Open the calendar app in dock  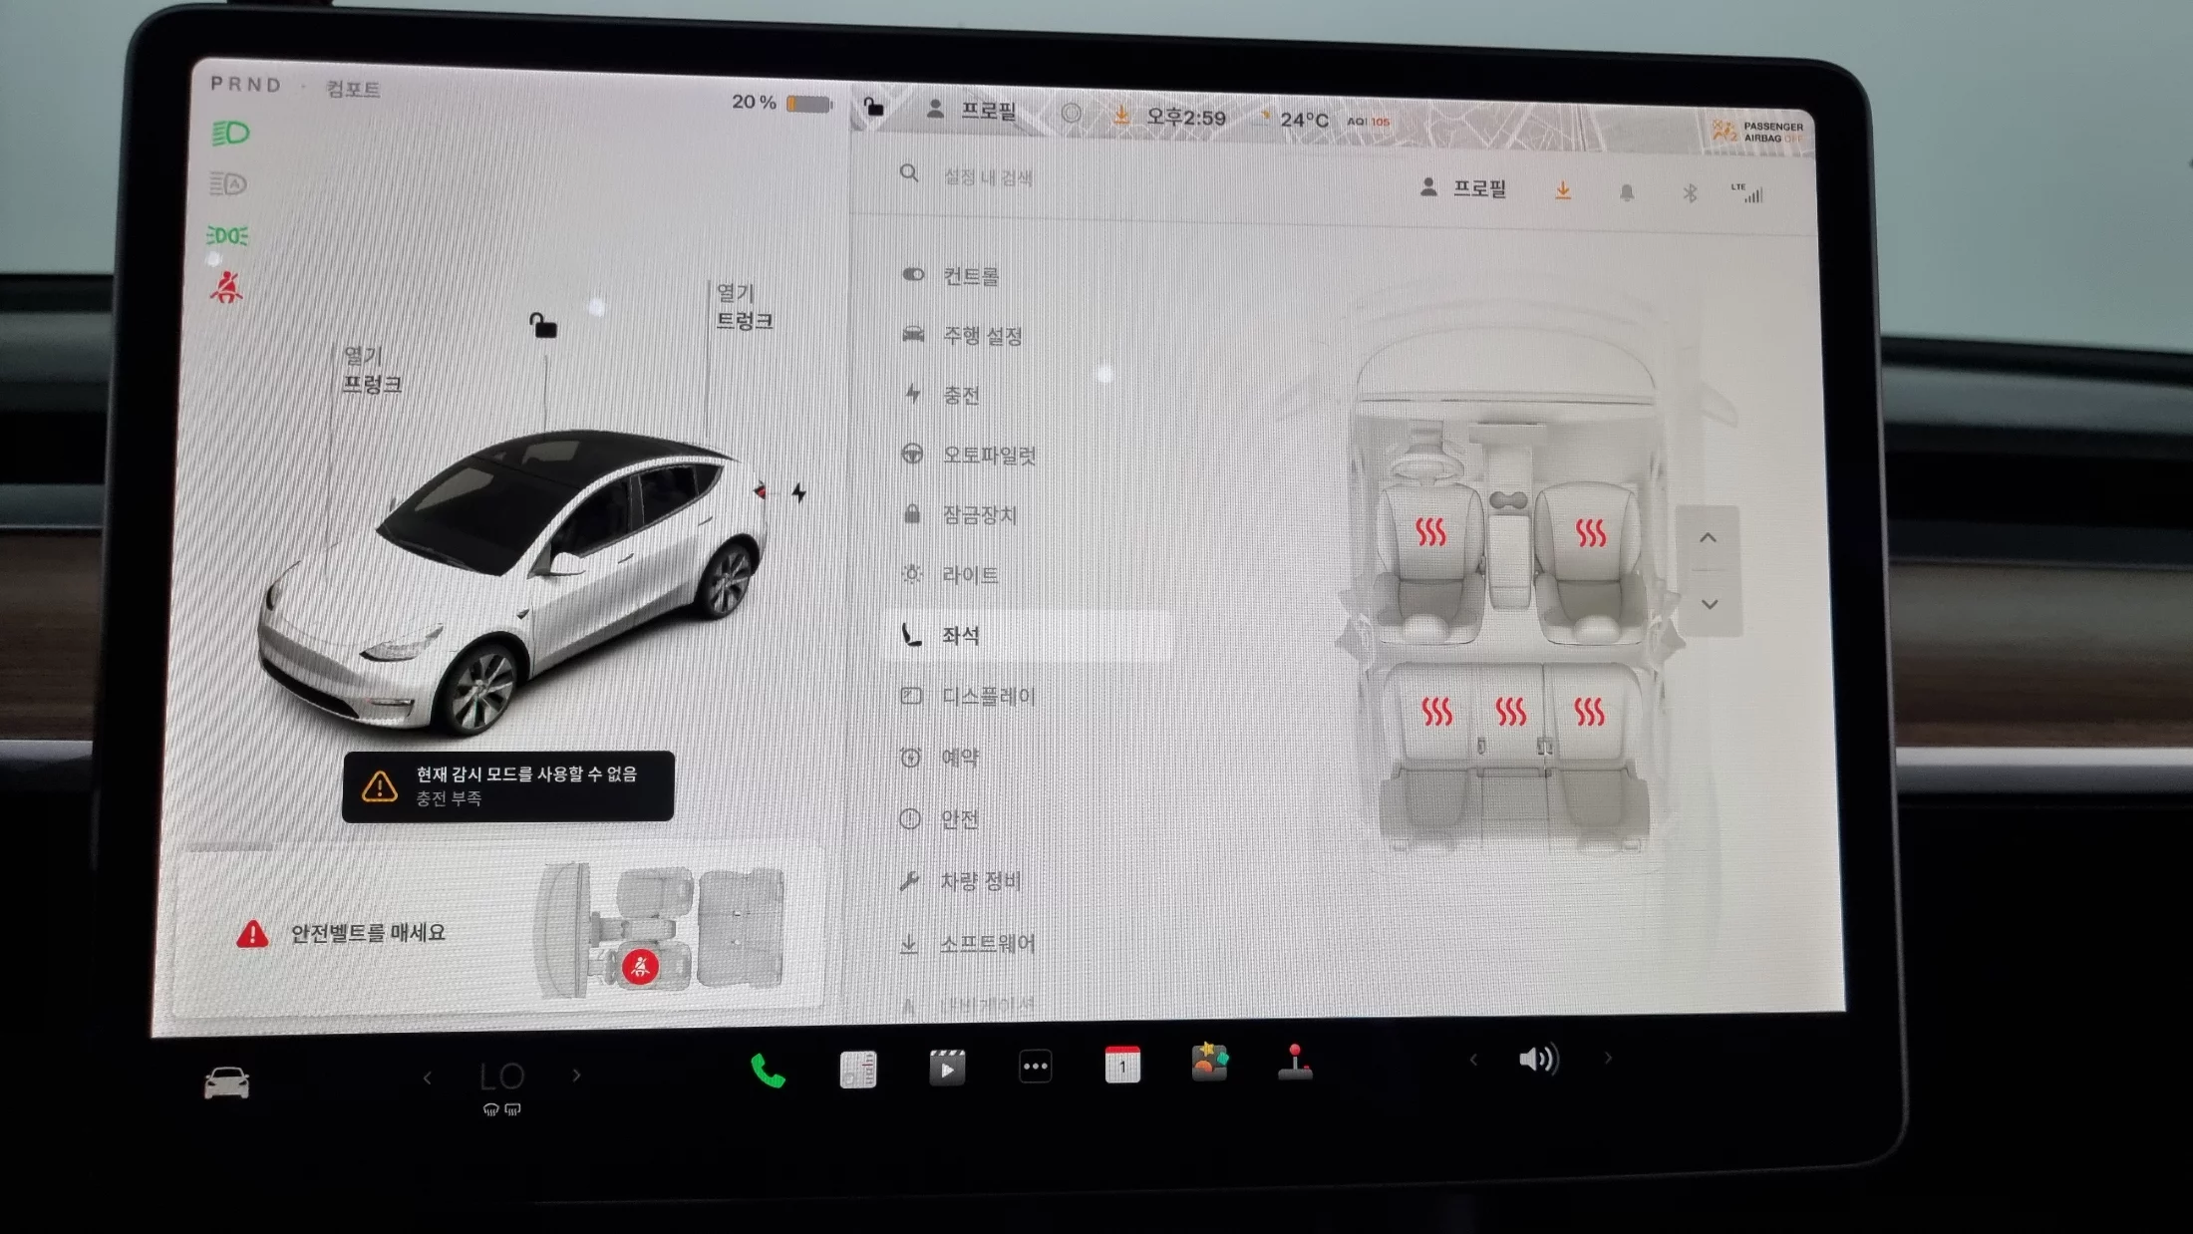pyautogui.click(x=1122, y=1065)
